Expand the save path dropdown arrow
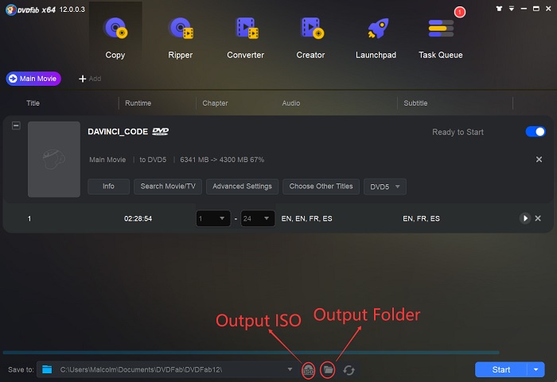This screenshot has width=557, height=382. tap(290, 369)
